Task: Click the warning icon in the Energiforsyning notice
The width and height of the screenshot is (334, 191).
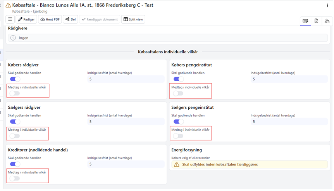Action: [x=177, y=164]
